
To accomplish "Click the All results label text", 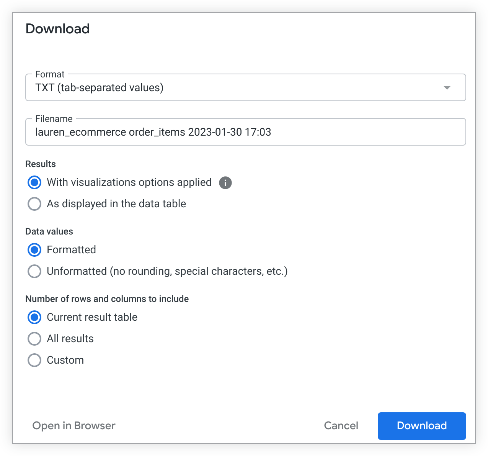I will (70, 339).
